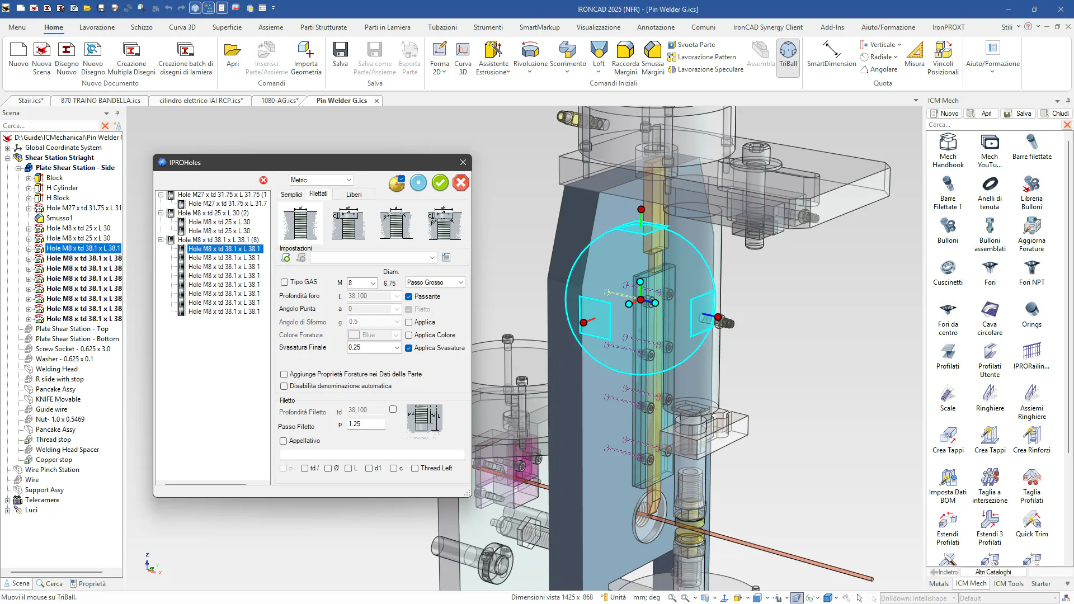Image resolution: width=1074 pixels, height=604 pixels.
Task: Open the Cuscinetti catalog item
Action: [x=948, y=268]
